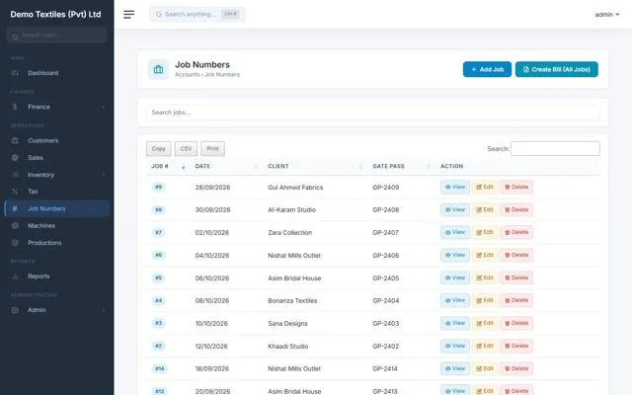Click the Admin sidebar icon
Image resolution: width=632 pixels, height=395 pixels.
(x=15, y=310)
